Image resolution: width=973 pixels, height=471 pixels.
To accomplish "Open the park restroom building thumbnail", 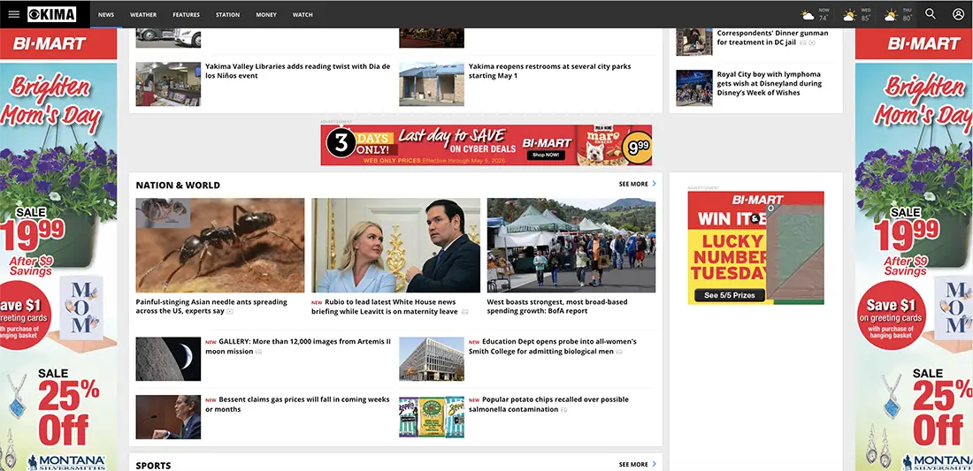I will [x=432, y=84].
